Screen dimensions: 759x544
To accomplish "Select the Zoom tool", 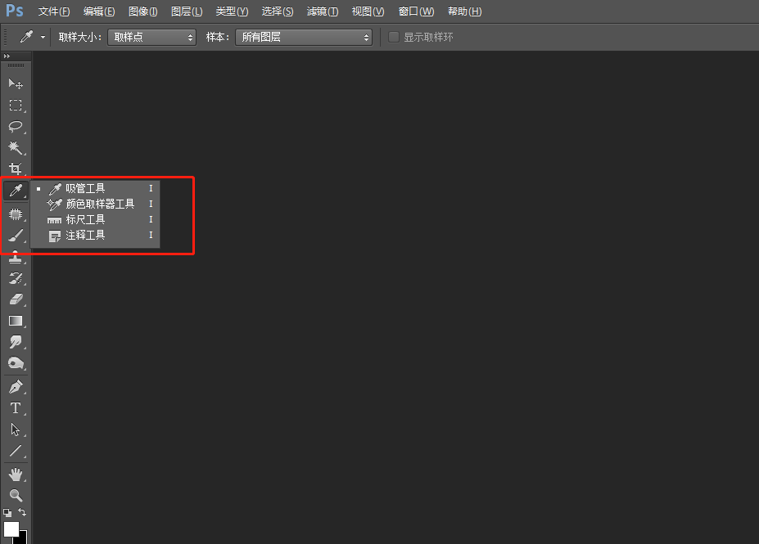I will [x=16, y=495].
